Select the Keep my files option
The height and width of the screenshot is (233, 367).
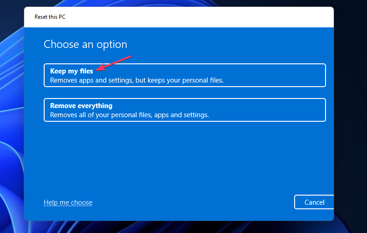[x=184, y=75]
